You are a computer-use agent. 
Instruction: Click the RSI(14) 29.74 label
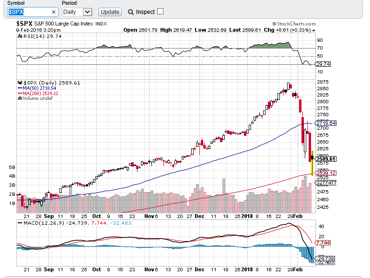43,36
